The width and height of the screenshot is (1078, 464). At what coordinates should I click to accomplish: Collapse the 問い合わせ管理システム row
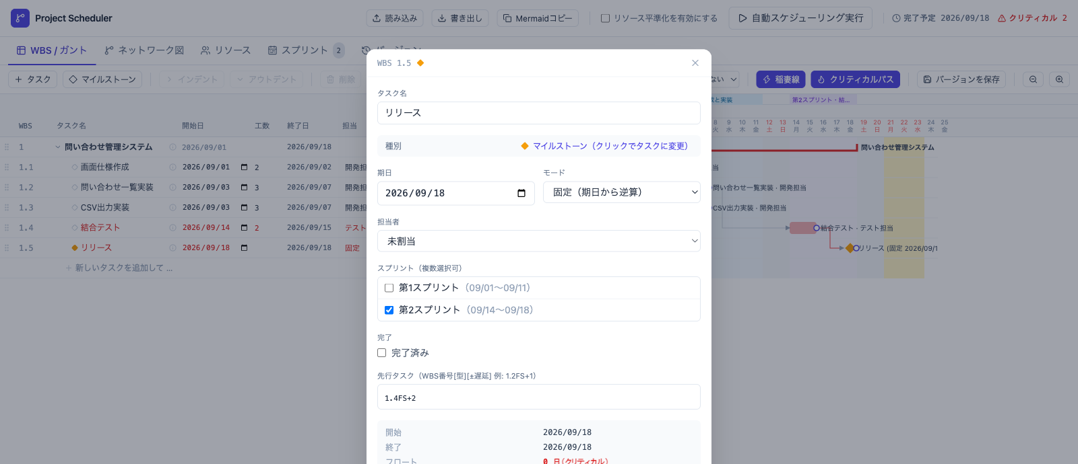[x=58, y=147]
